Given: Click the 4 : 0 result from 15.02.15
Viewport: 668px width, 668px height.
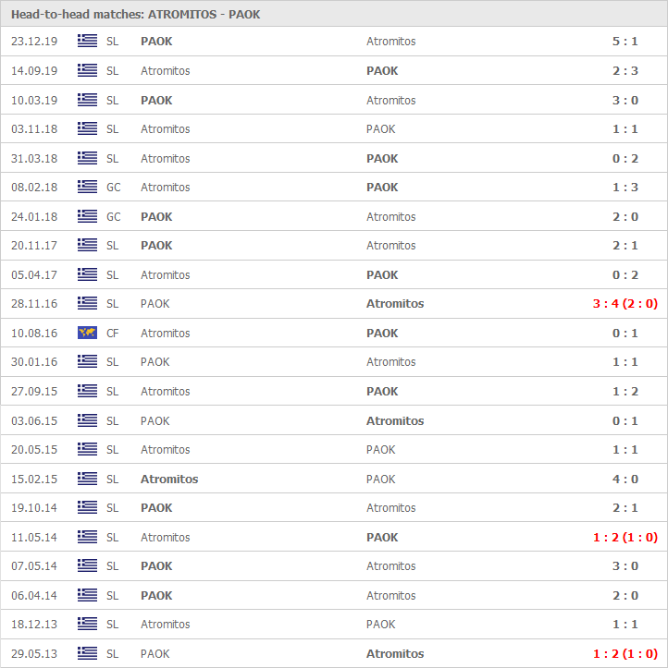Looking at the screenshot, I should point(625,479).
